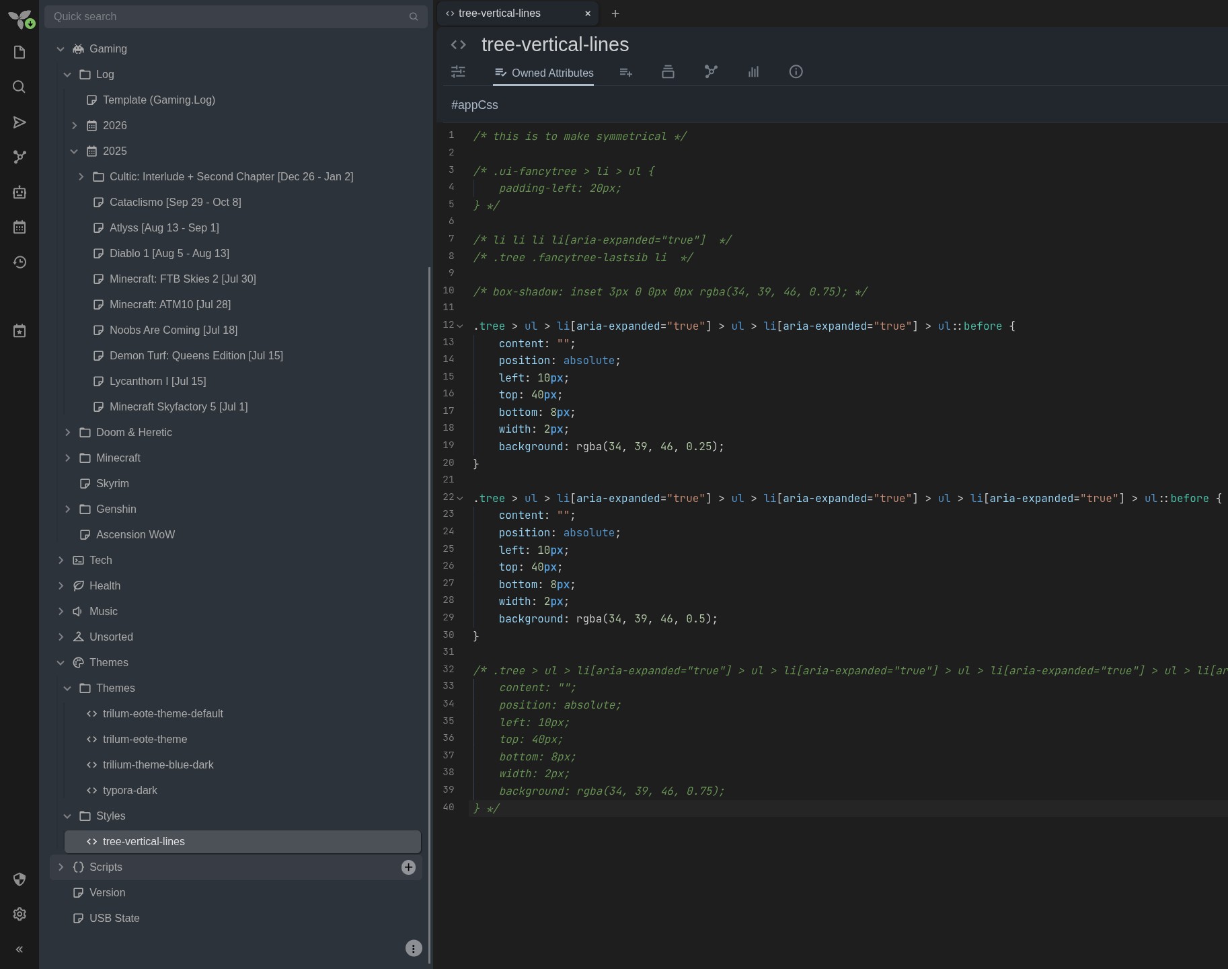Viewport: 1228px width, 969px height.
Task: Change the note icon beside the title
Action: click(459, 44)
